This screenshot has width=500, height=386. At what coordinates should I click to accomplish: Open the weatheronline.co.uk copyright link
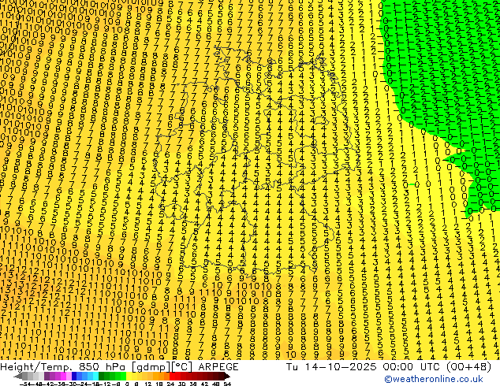434,379
